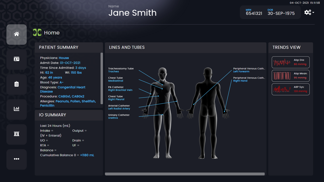Click the date and time 04-OCT-2021 15:11:58
Image resolution: width=324 pixels, height=182 pixels.
(305, 3)
